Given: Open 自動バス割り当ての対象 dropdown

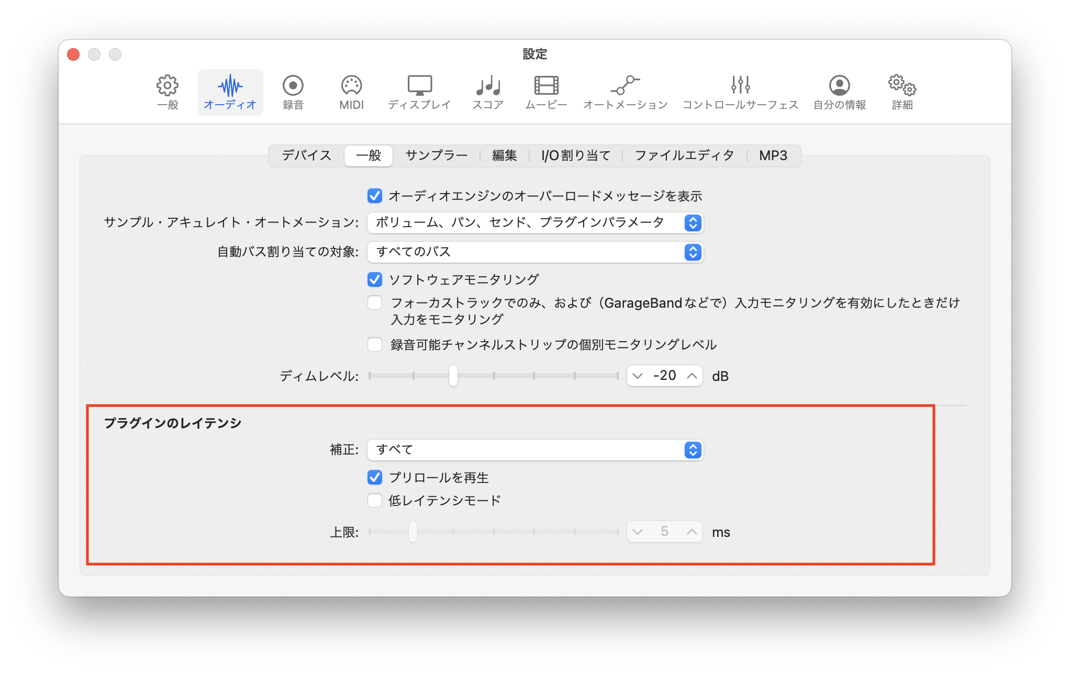Looking at the screenshot, I should coord(534,252).
